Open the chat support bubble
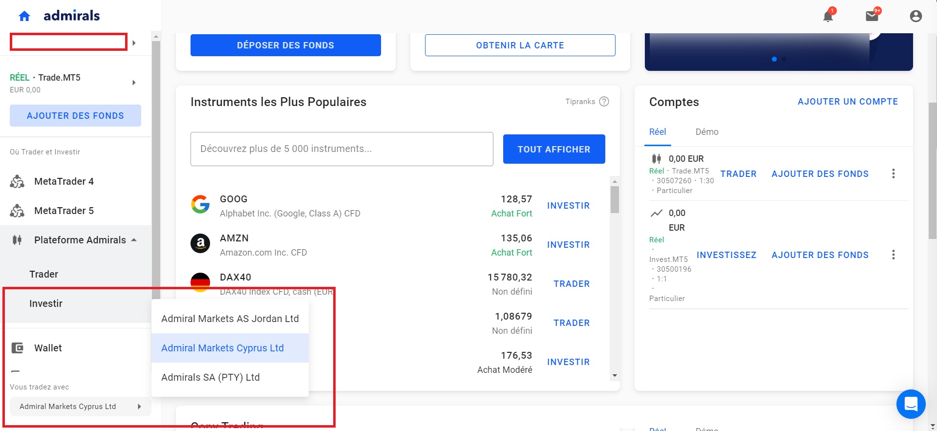The width and height of the screenshot is (937, 431). [911, 404]
